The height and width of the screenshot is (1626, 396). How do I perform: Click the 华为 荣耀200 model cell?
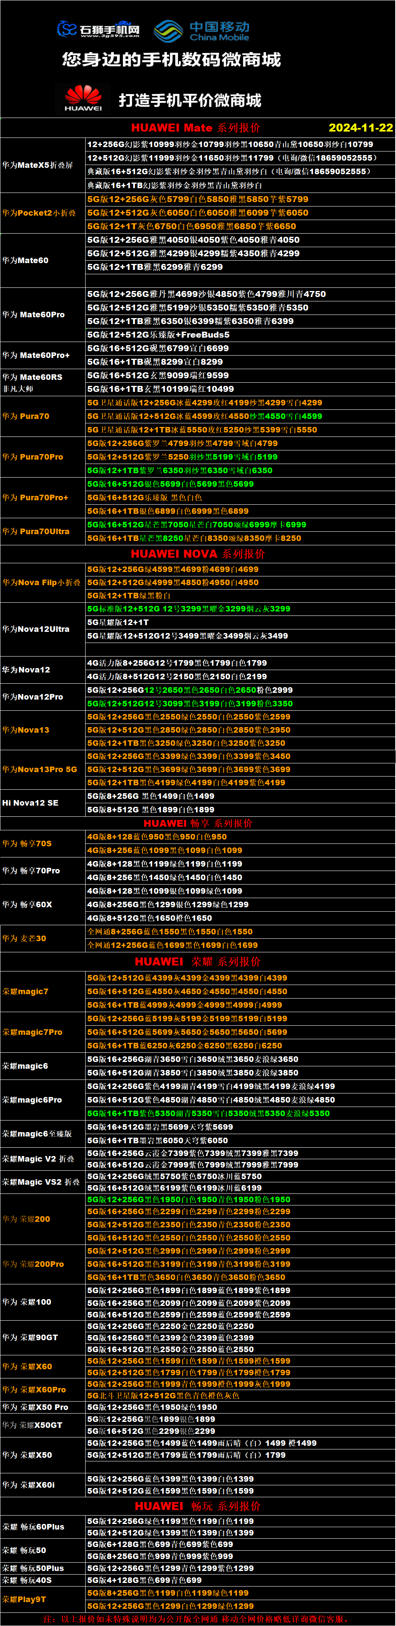pyautogui.click(x=42, y=1219)
